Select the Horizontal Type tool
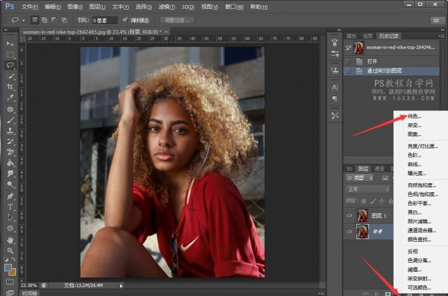The height and width of the screenshot is (296, 448). pyautogui.click(x=10, y=207)
